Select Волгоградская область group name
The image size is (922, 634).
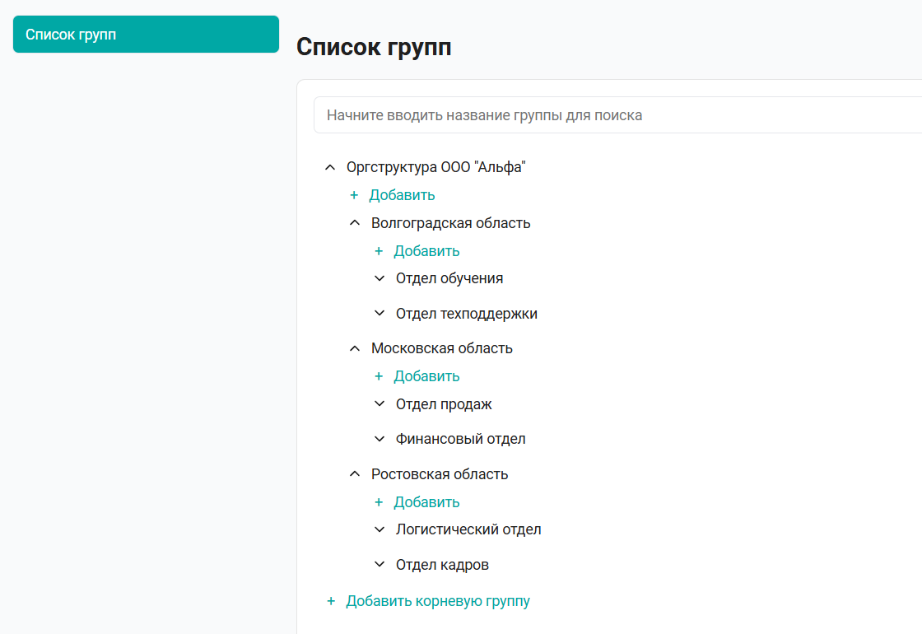coord(451,223)
